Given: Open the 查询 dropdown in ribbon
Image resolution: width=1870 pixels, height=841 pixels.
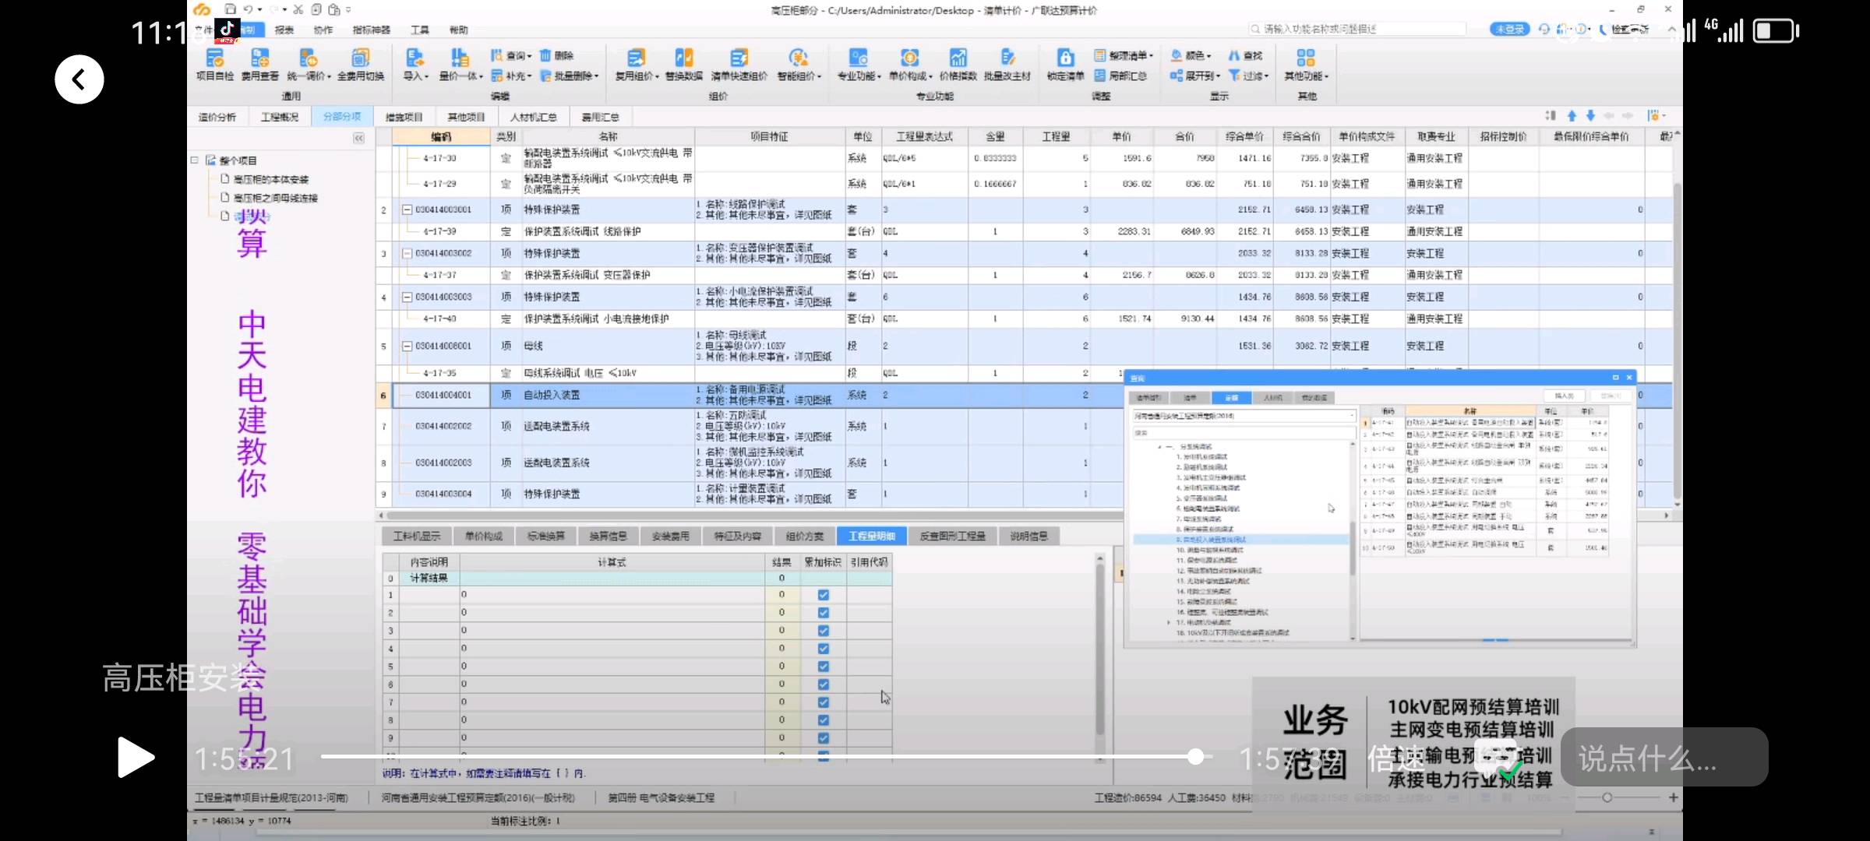Looking at the screenshot, I should 511,55.
